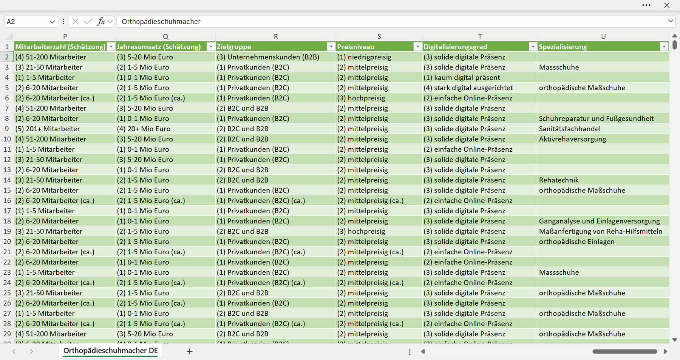Select 'Massschuhe' cell in row 23
The width and height of the screenshot is (680, 360).
[603, 272]
